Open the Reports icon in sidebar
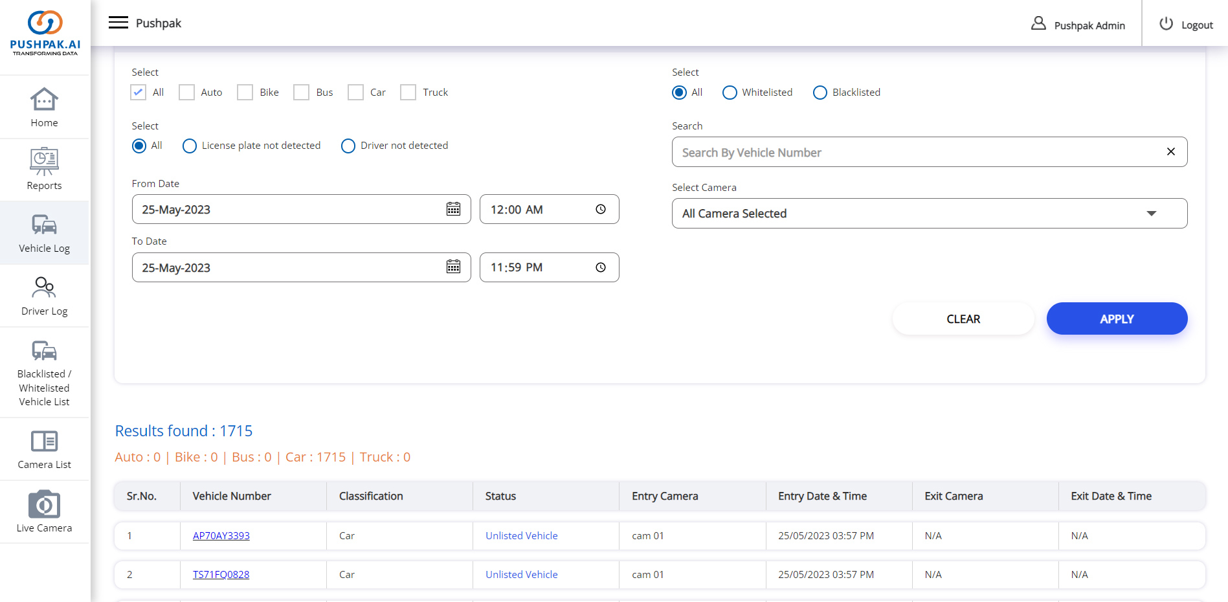Image resolution: width=1228 pixels, height=602 pixels. (44, 162)
